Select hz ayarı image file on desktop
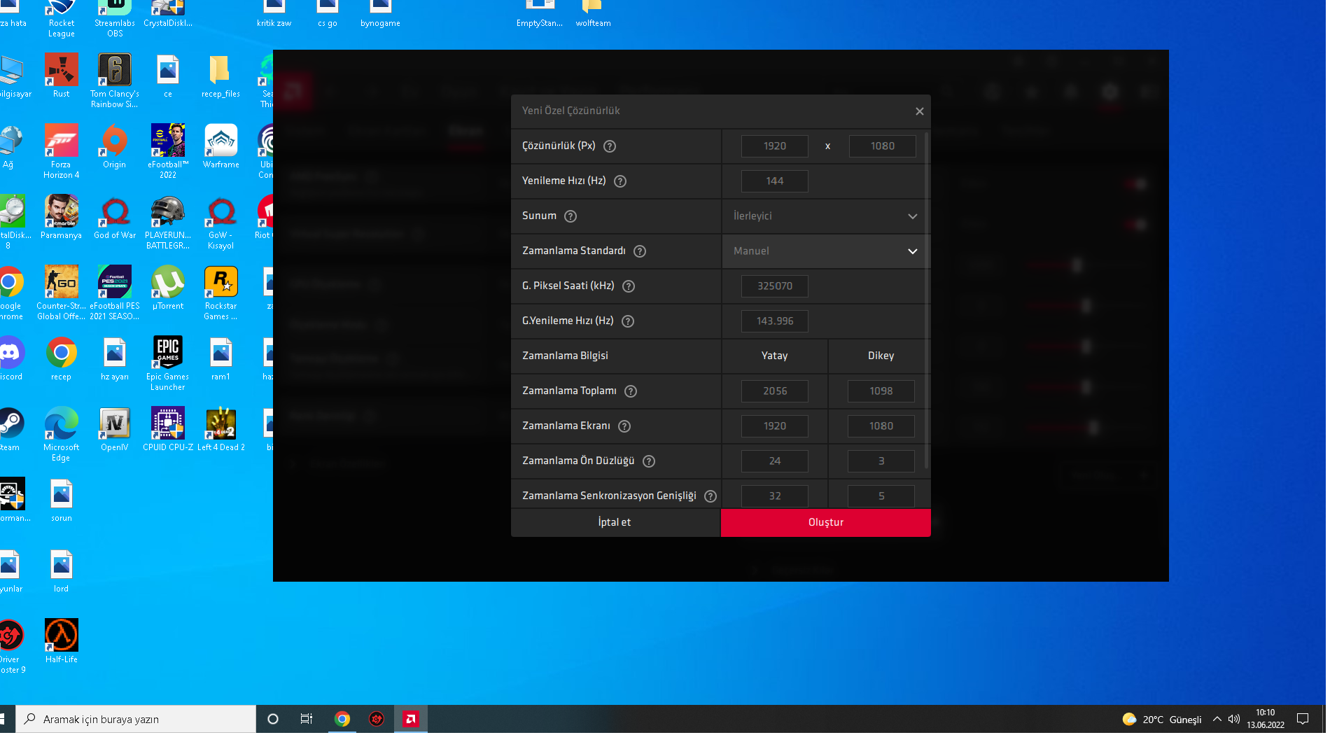Viewport: 1344px width, 756px height. [x=115, y=358]
